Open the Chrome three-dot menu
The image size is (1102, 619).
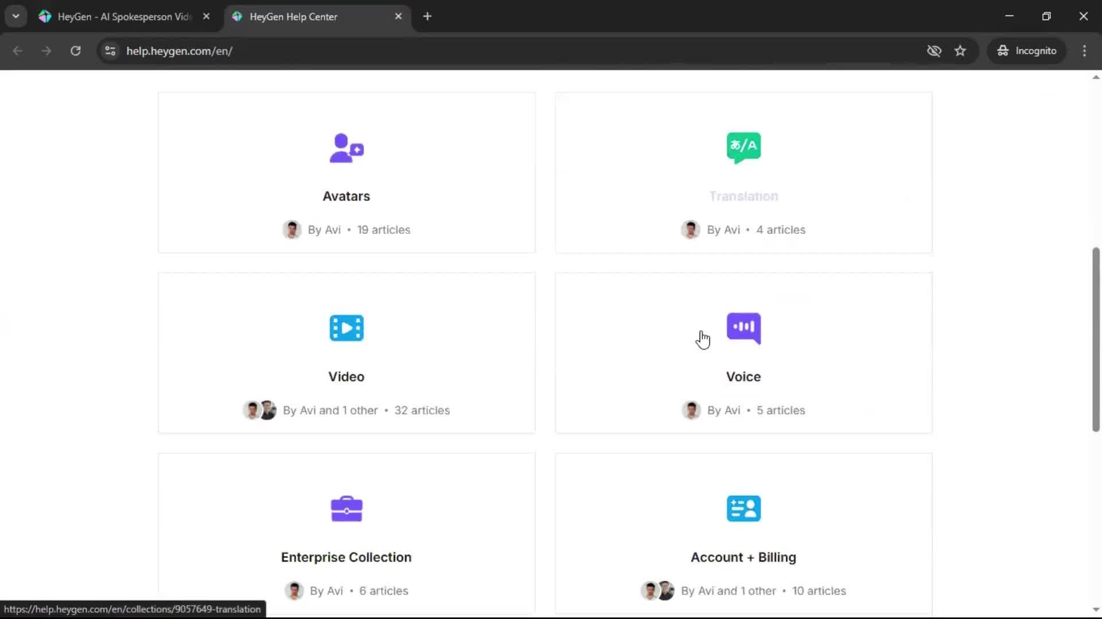click(1084, 51)
